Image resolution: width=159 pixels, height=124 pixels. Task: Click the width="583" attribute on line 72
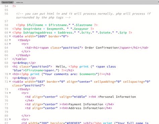tap(35, 82)
